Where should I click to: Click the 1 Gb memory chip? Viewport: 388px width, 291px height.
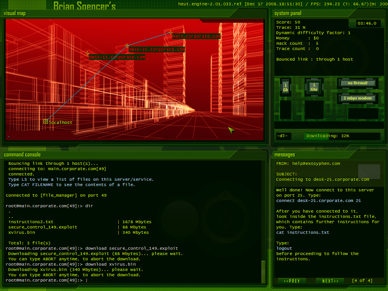(x=286, y=87)
